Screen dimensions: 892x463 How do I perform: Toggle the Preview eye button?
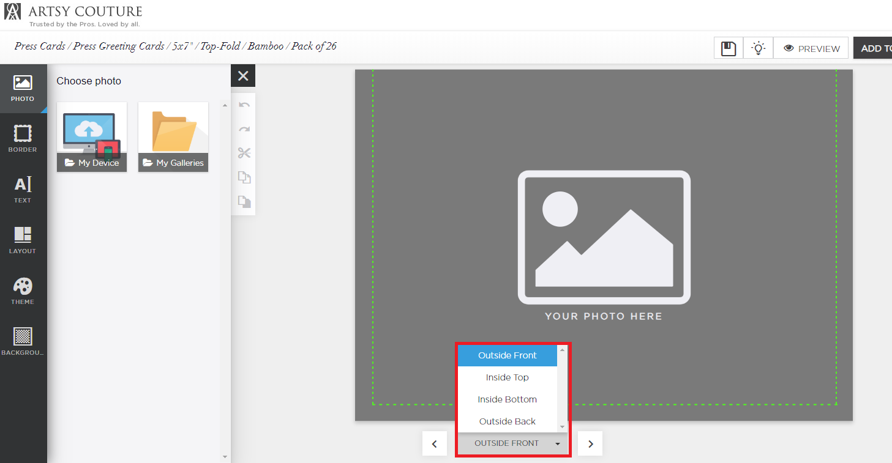point(811,48)
